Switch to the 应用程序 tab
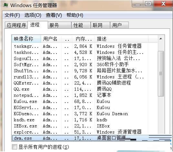This screenshot has height=152, width=173. pyautogui.click(x=16, y=25)
